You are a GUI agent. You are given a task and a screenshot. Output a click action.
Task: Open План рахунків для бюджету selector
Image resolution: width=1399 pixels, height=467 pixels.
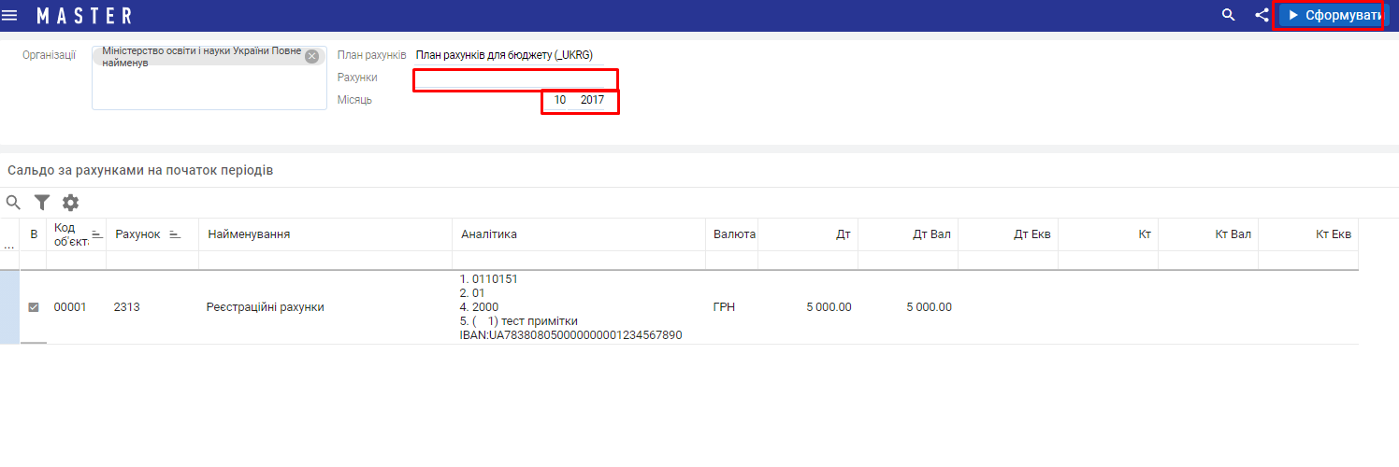click(x=505, y=55)
